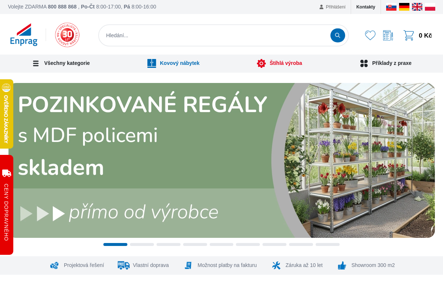This screenshot has width=443, height=295.
Task: Click the magnifying glass search icon
Action: pyautogui.click(x=337, y=35)
